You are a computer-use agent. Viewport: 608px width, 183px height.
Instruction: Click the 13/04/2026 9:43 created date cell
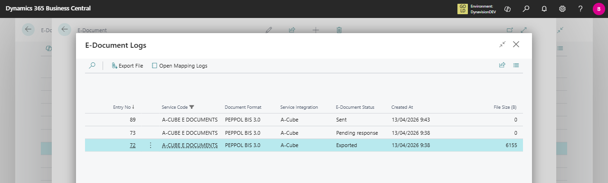[410, 120]
